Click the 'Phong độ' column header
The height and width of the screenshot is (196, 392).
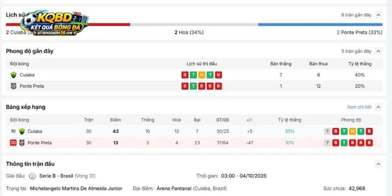(x=351, y=120)
